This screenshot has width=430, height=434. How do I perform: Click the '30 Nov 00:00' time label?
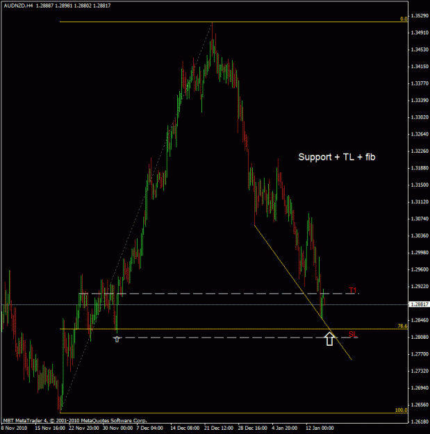117,428
